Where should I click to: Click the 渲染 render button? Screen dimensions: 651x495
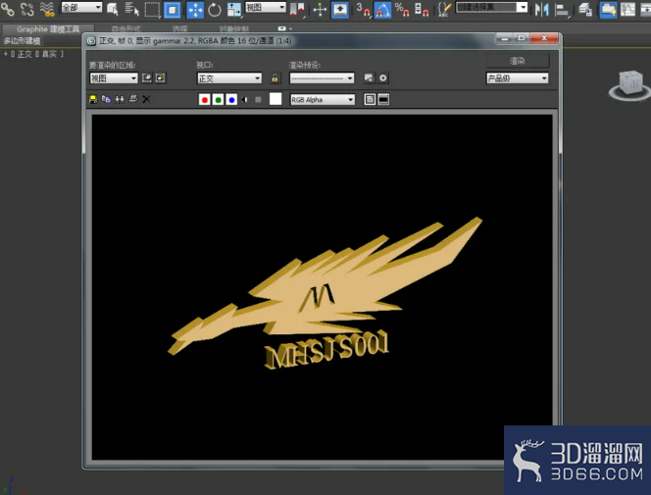[518, 61]
